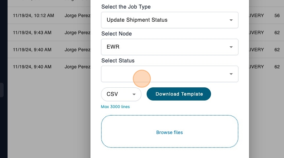284x158 pixels.
Task: Click the 'EWR' node value text
Action: pos(113,47)
